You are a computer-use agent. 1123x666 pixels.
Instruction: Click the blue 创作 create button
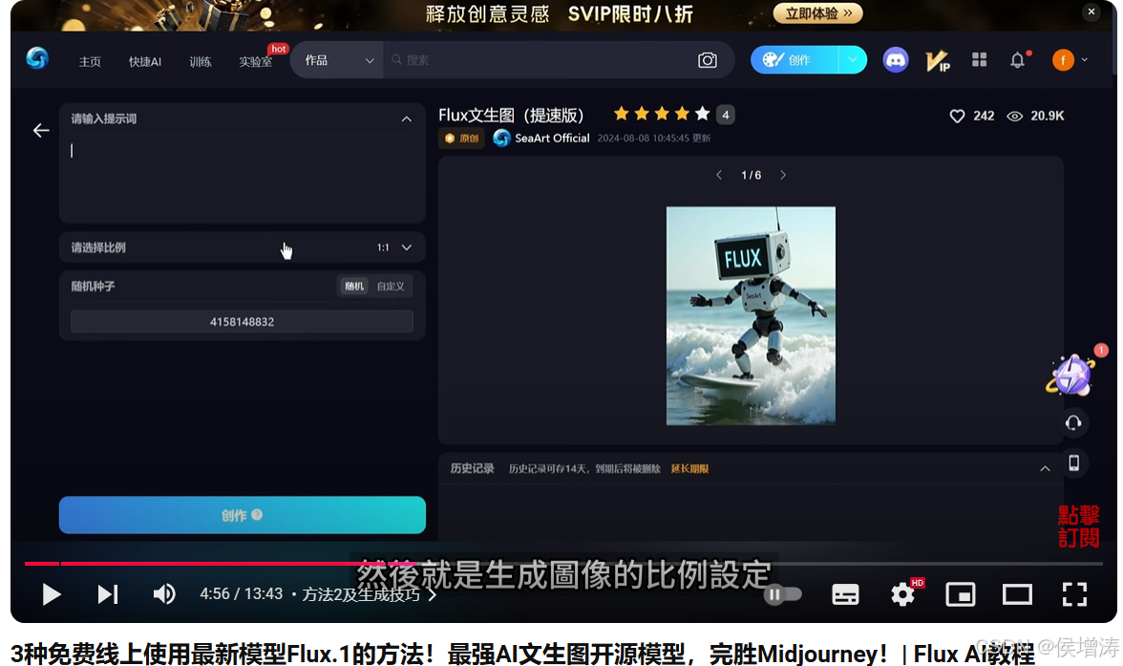[794, 60]
